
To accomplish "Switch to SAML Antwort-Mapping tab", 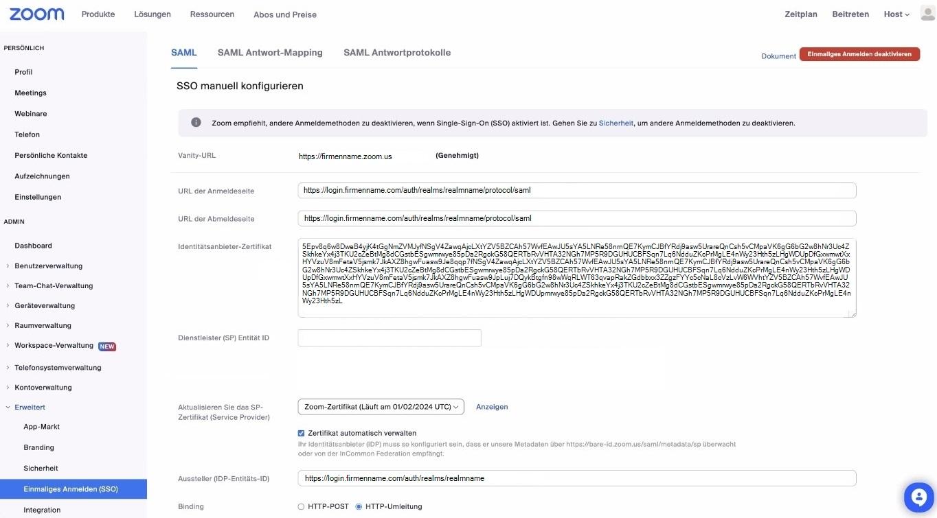I will point(270,53).
